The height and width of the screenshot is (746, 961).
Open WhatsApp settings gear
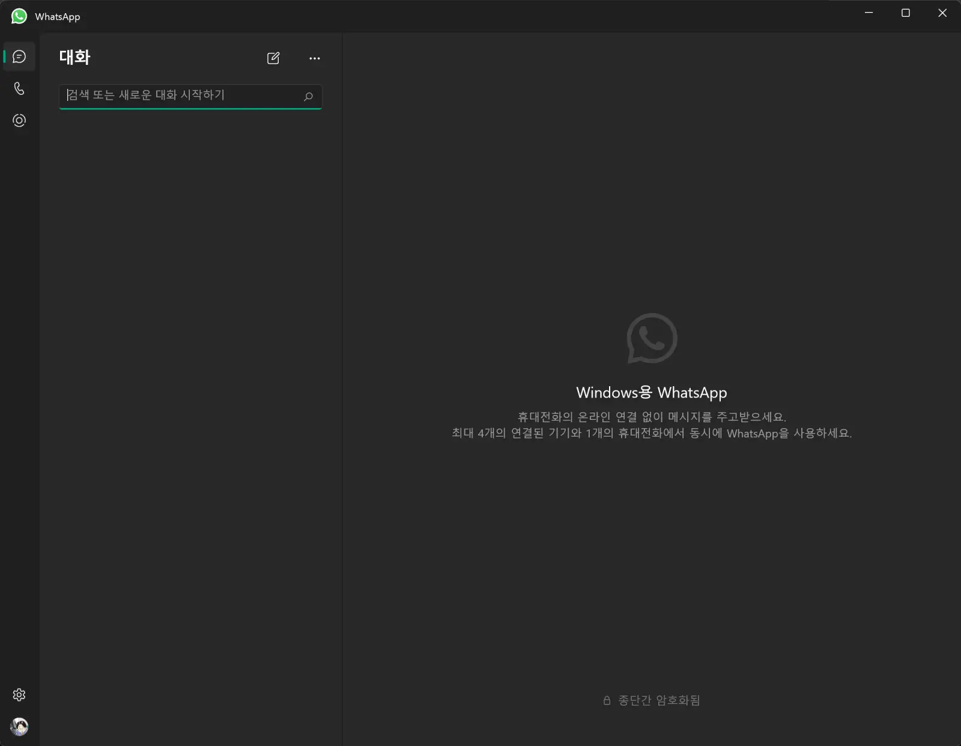click(x=19, y=695)
